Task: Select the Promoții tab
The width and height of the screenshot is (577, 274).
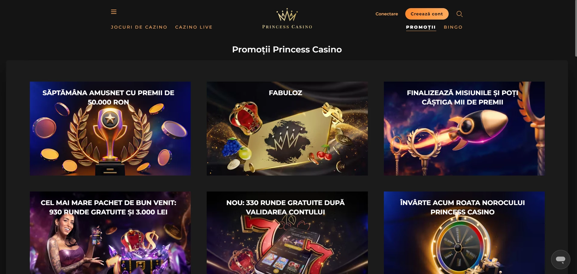Action: (x=421, y=27)
